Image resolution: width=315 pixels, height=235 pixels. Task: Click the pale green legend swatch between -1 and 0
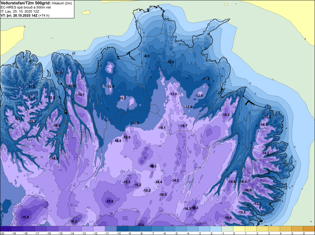tap(227, 229)
